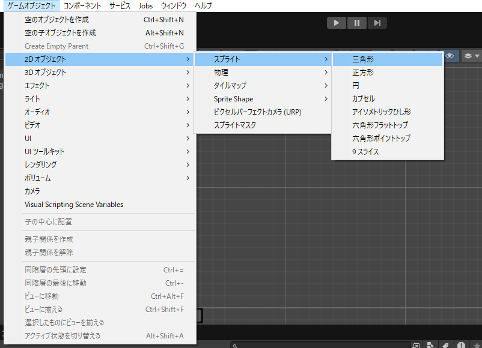This screenshot has width=482, height=348.
Task: Click the Play button in the toolbar
Action: tap(337, 23)
